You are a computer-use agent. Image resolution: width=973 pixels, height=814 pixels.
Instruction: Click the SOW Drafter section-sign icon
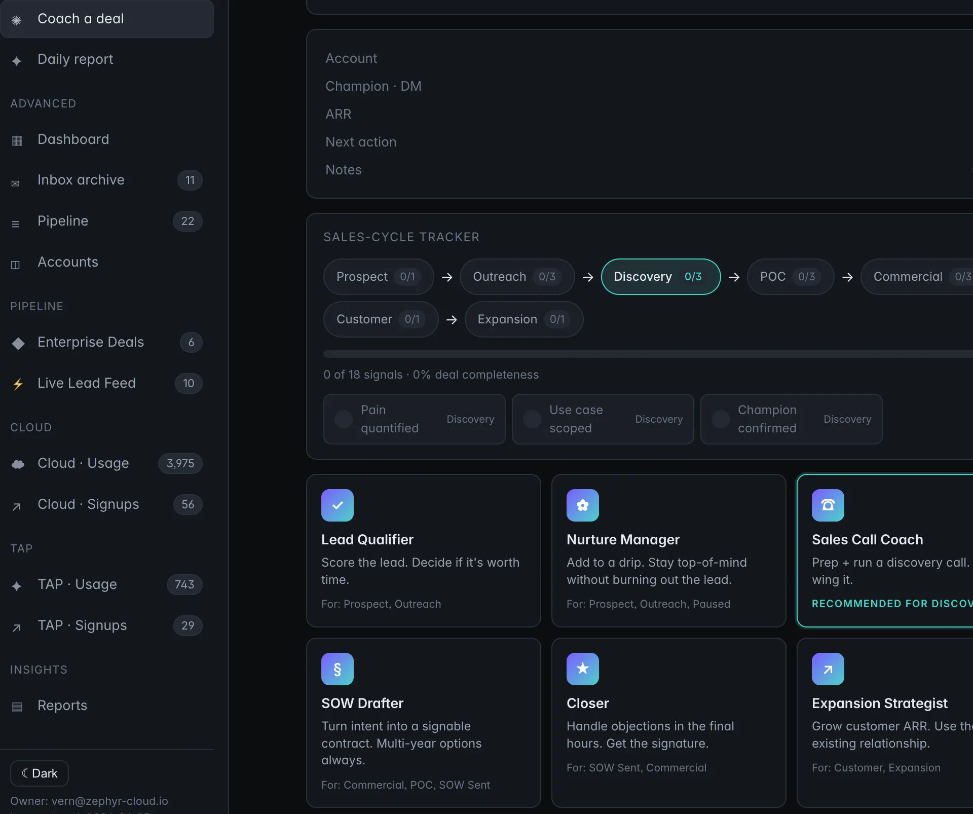(x=338, y=669)
